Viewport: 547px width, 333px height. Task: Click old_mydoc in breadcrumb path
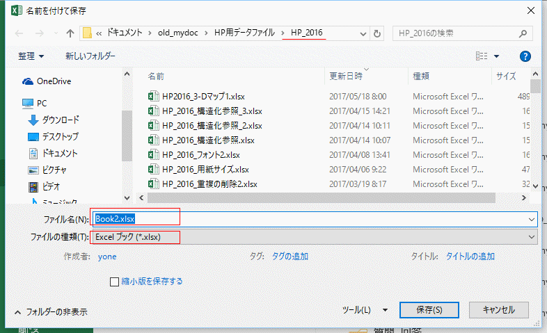(178, 33)
